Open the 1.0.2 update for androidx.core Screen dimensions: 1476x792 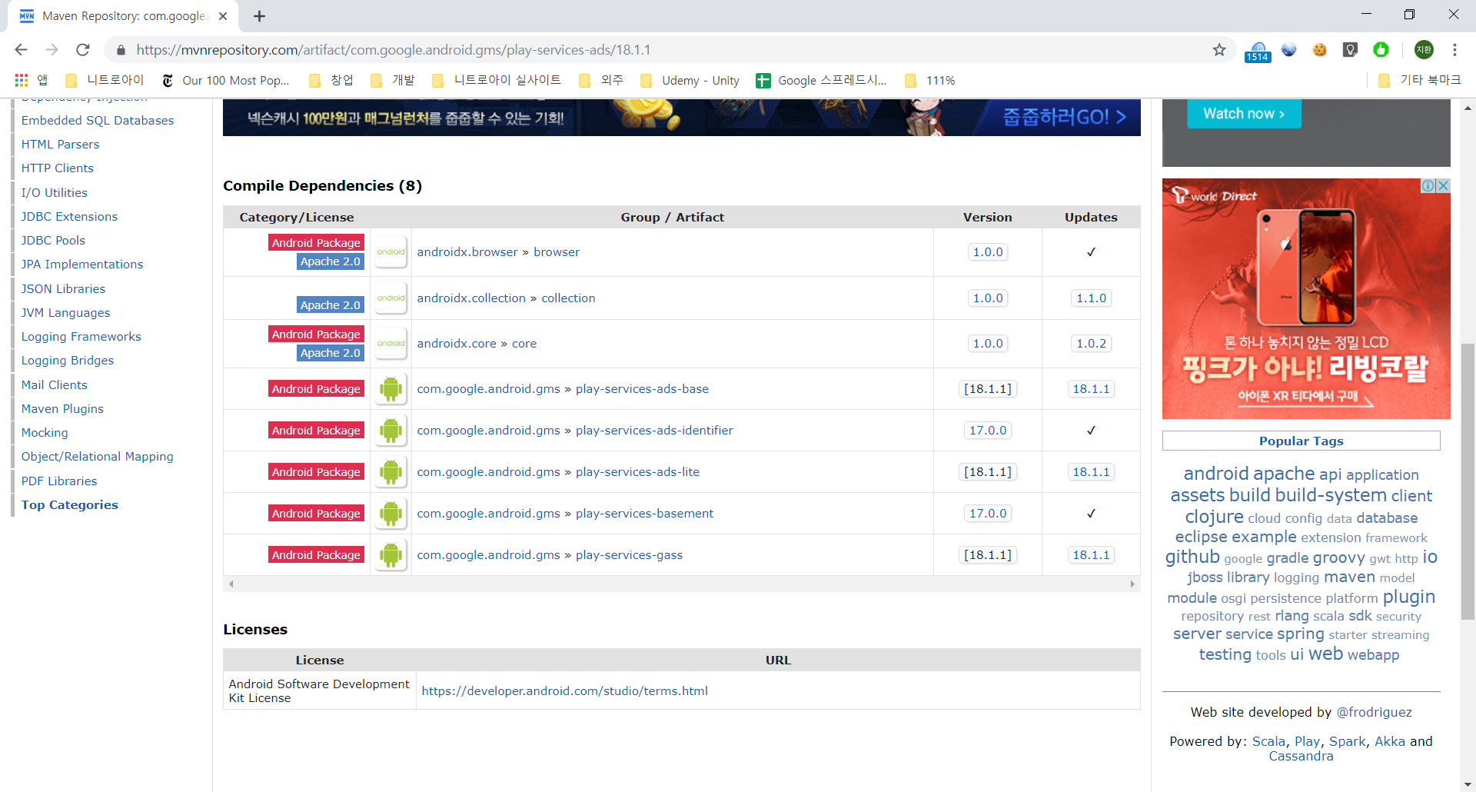click(x=1091, y=344)
